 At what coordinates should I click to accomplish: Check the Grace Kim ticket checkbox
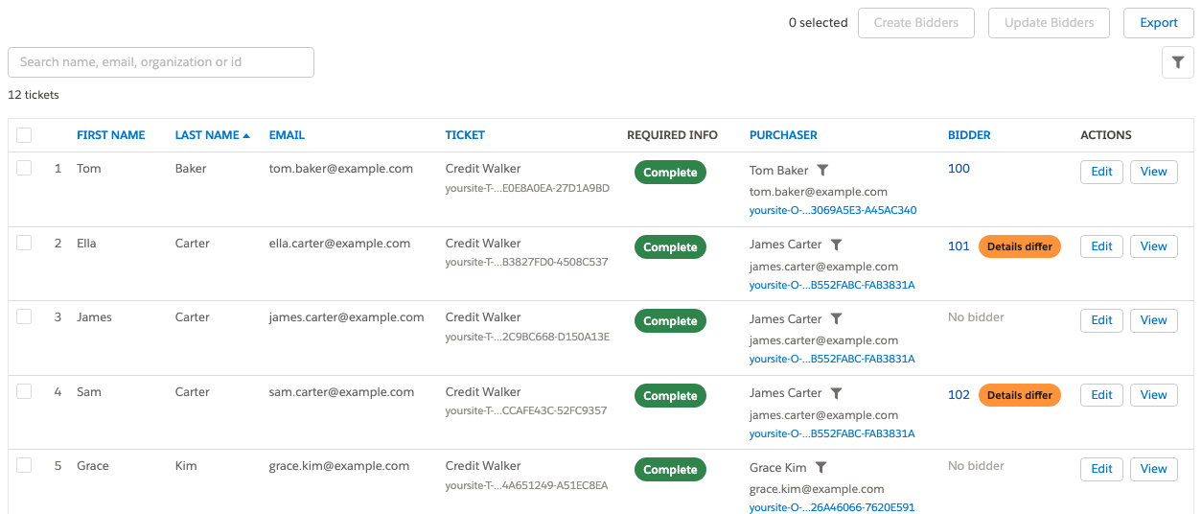pos(24,465)
